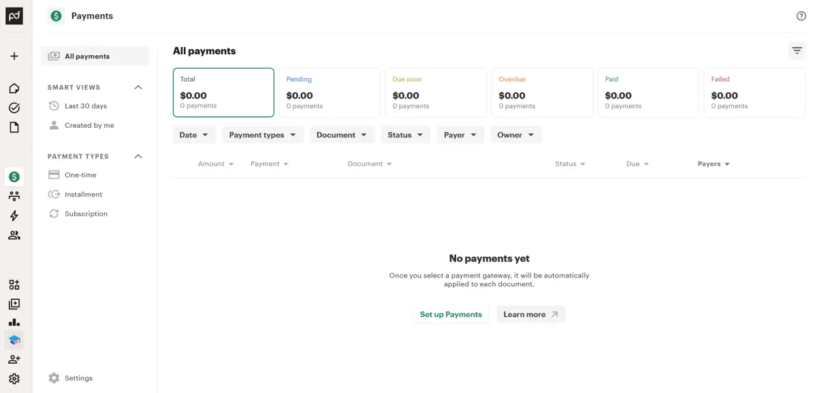Image resolution: width=817 pixels, height=393 pixels.
Task: Sort by the Document column header
Action: point(370,164)
